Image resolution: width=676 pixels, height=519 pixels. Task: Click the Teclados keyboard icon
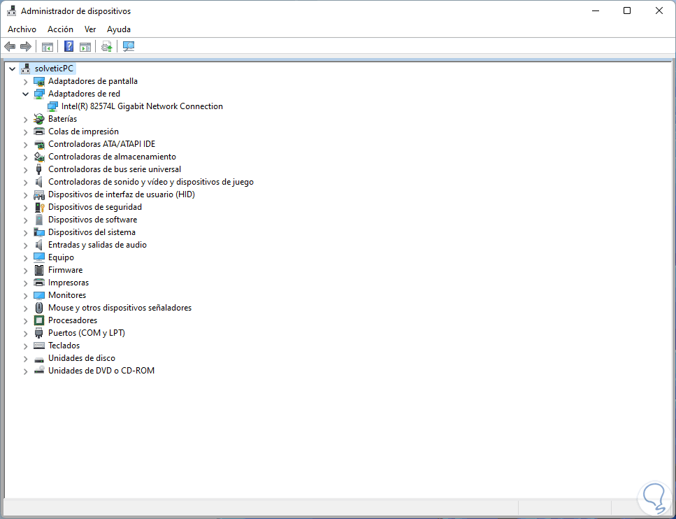tap(39, 346)
